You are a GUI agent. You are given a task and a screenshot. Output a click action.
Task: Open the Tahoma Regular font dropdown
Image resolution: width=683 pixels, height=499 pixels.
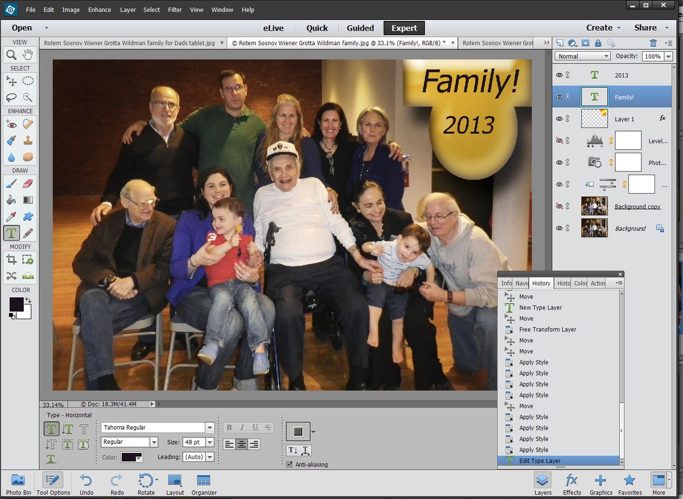click(209, 427)
